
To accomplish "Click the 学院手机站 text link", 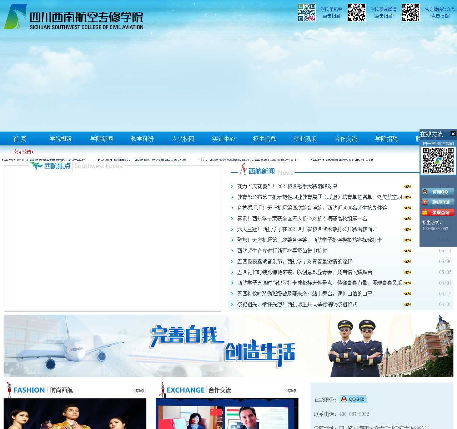I will click(331, 10).
